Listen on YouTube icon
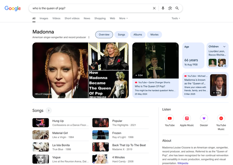Screen dimensions: 233x165 click(x=170, y=118)
